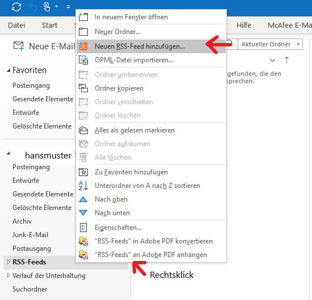Image resolution: width=312 pixels, height=300 pixels.
Task: Click the Adobe PDF convert icon
Action: (83, 241)
